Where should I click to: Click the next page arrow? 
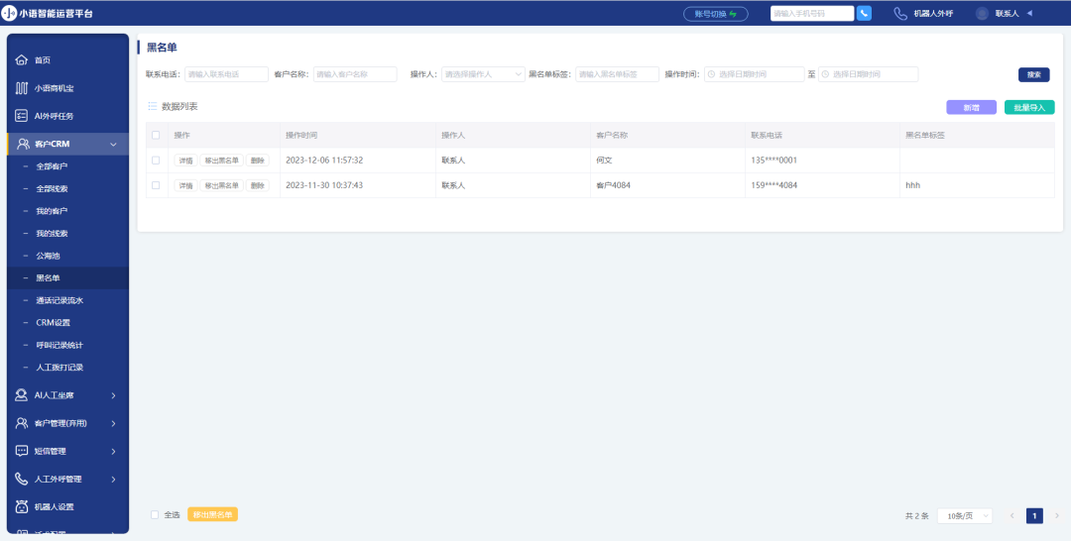pyautogui.click(x=1057, y=516)
